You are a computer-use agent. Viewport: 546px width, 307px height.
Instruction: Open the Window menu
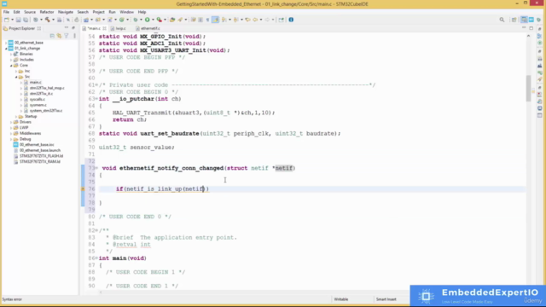[126, 12]
